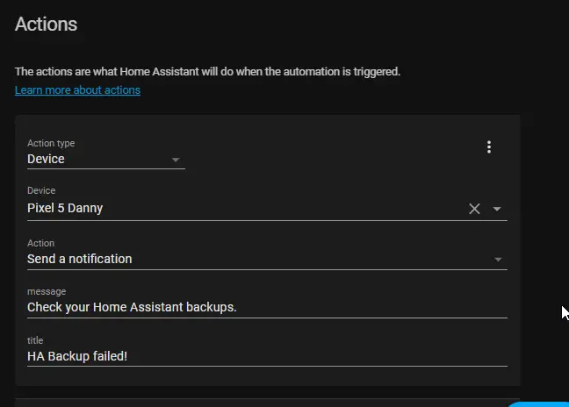
Task: Click the Device field label above Pixel 5 Danny
Action: 41,190
